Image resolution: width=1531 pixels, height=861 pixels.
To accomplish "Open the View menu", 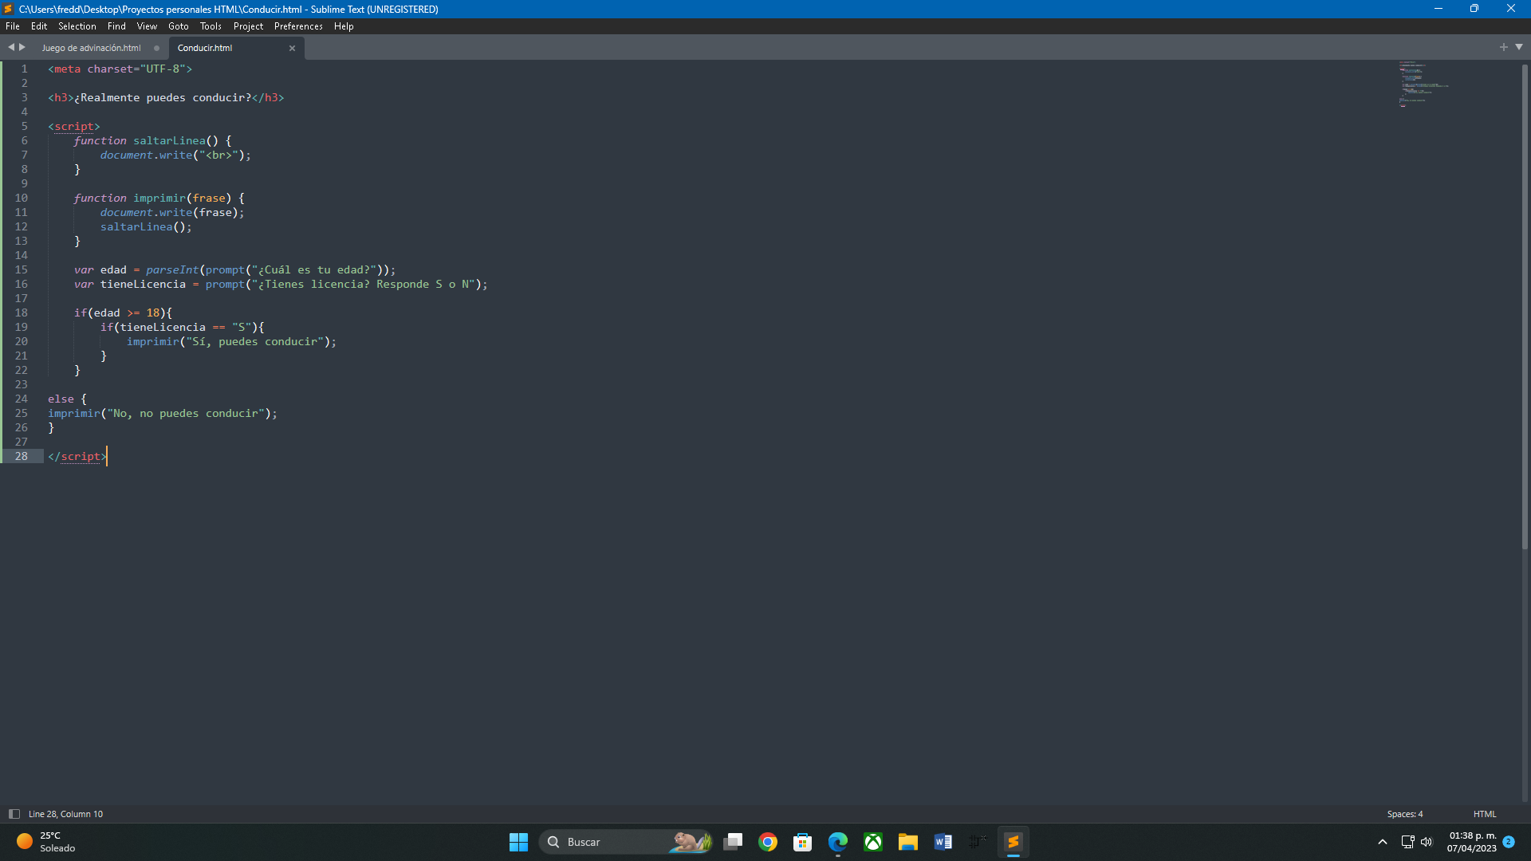I will 147,26.
